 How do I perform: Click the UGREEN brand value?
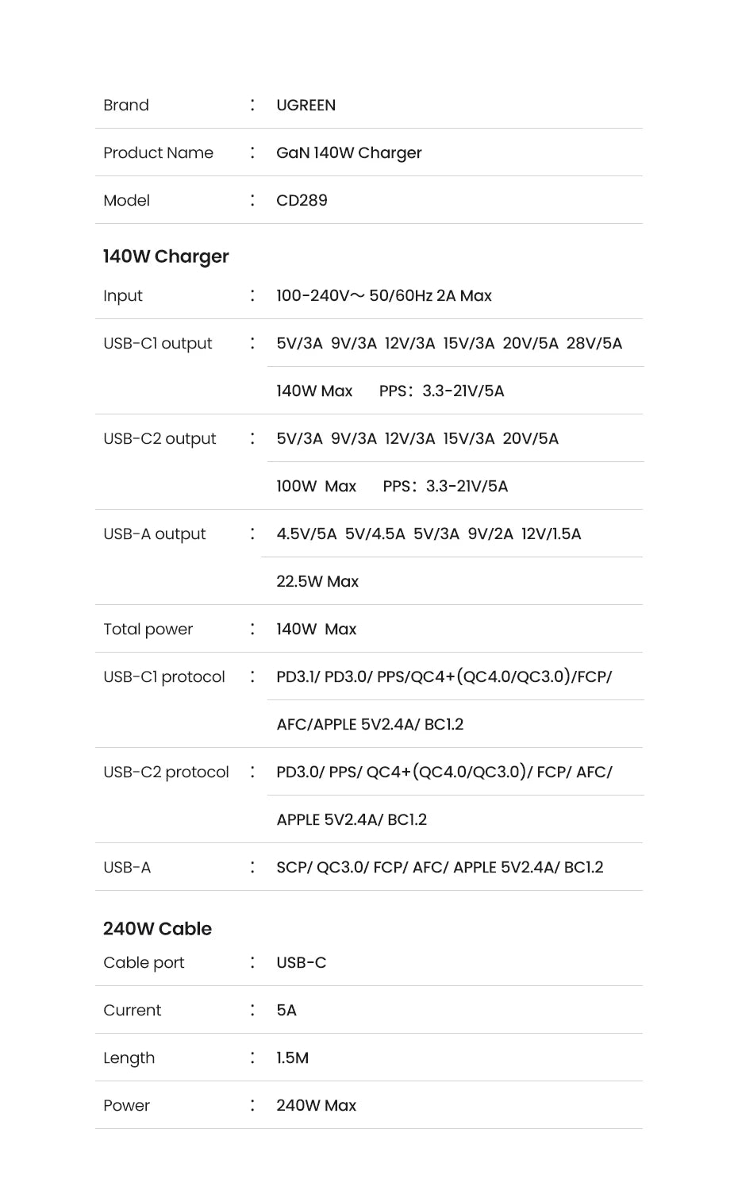click(306, 105)
